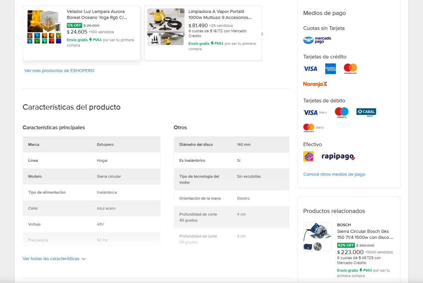423x283 pixels.
Task: Click the Es inalámbrico row label
Action: point(192,161)
